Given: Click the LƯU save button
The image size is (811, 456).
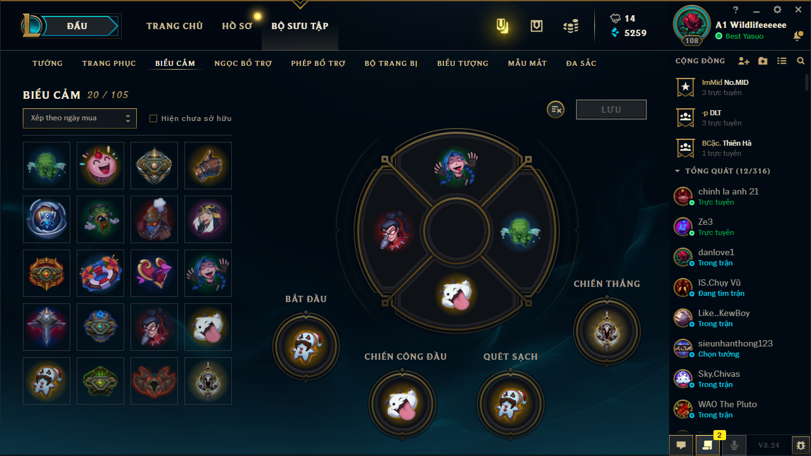Looking at the screenshot, I should (611, 110).
